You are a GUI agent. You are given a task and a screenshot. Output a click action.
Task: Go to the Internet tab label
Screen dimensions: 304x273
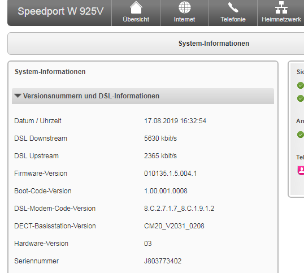[x=185, y=19]
